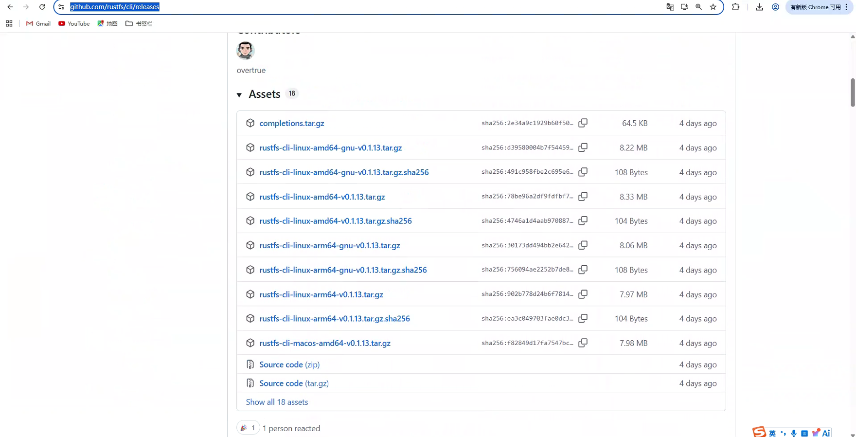This screenshot has height=437, width=856.
Task: Copy the hash for rustfs-cli-linux-arm64-v0.1.13.tar.gz
Action: (x=583, y=294)
